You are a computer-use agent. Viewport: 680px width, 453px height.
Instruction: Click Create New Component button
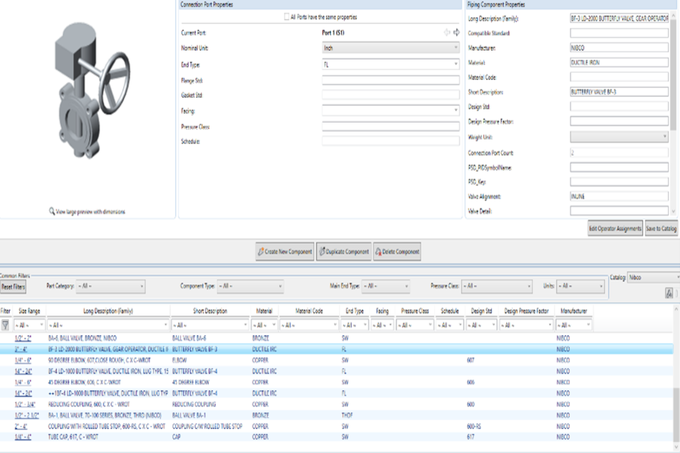pos(285,251)
